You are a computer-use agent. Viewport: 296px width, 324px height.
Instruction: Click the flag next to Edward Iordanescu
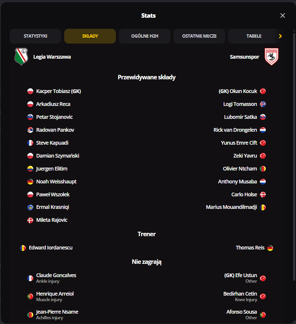[23, 248]
